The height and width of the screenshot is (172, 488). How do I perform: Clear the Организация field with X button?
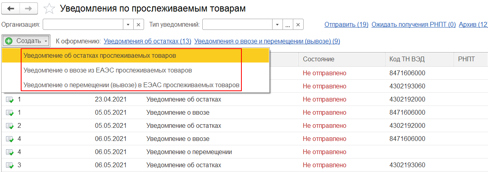tap(138, 25)
